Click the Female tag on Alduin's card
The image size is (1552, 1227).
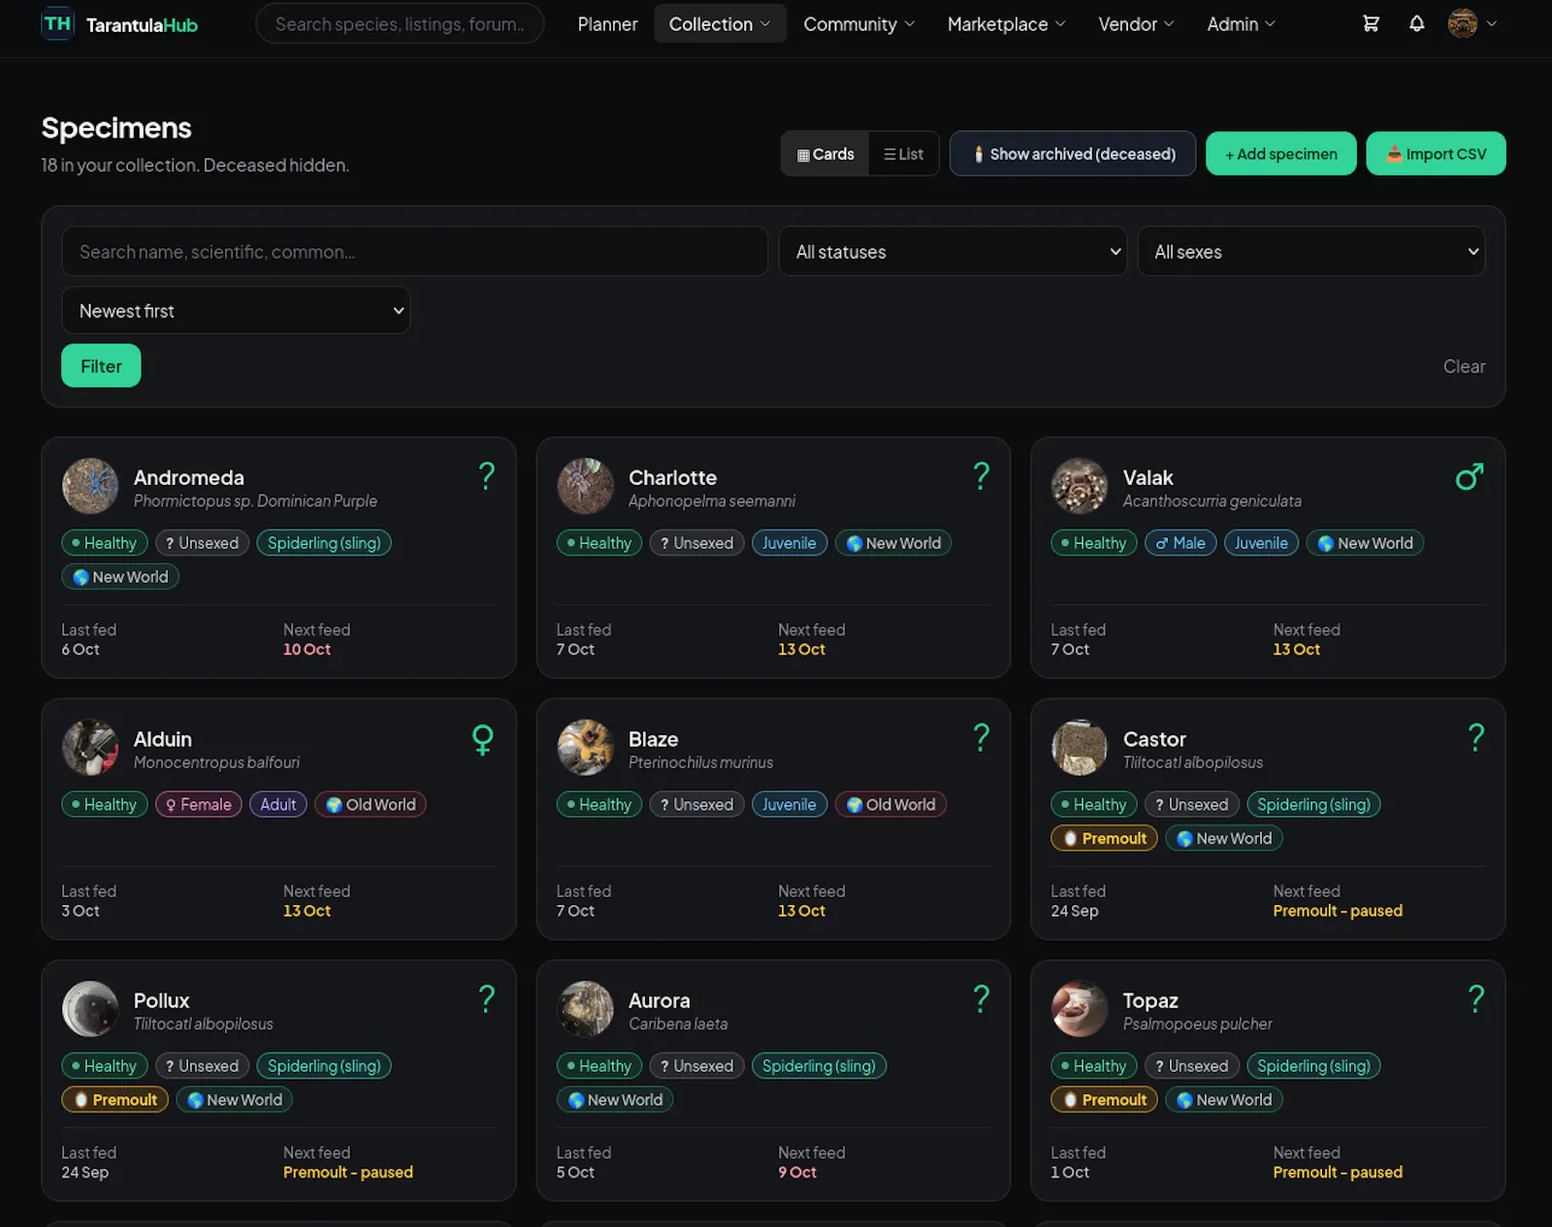point(198,804)
